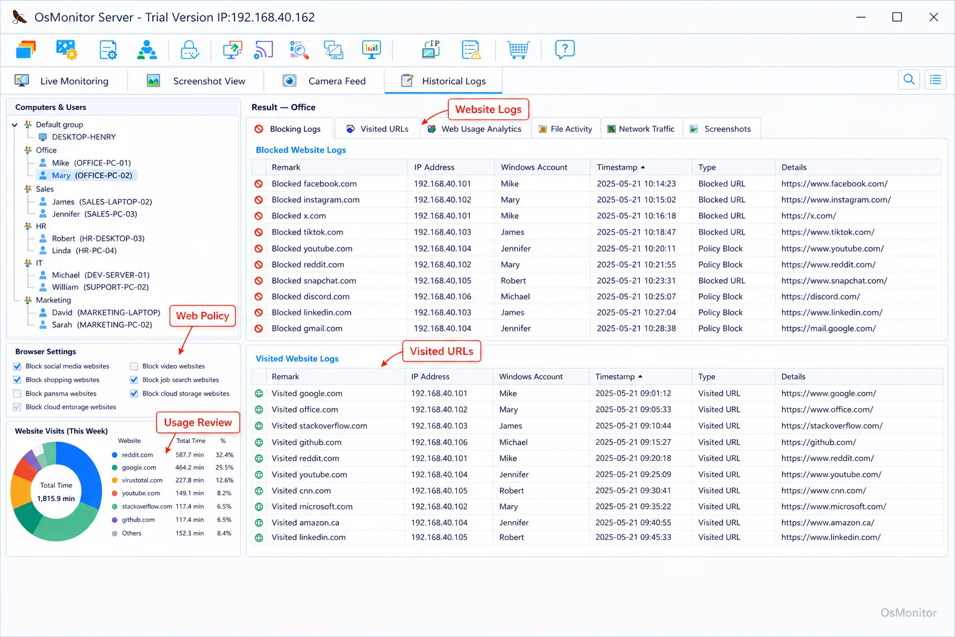Collapse the Default group tree node
This screenshot has height=637, width=955.
click(15, 125)
